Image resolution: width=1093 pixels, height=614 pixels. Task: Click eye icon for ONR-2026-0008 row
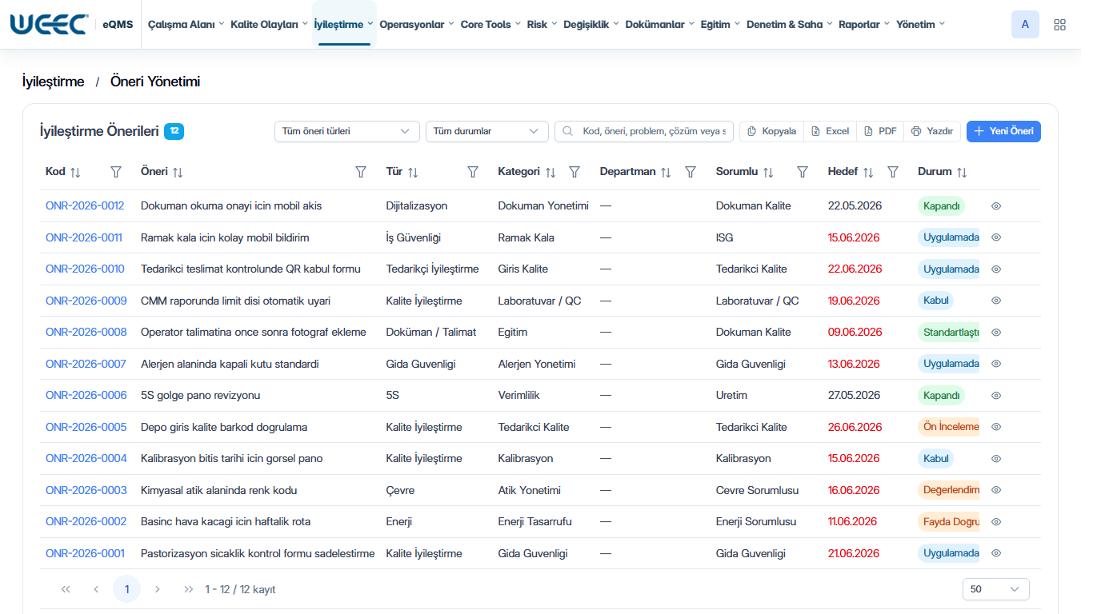(x=996, y=333)
